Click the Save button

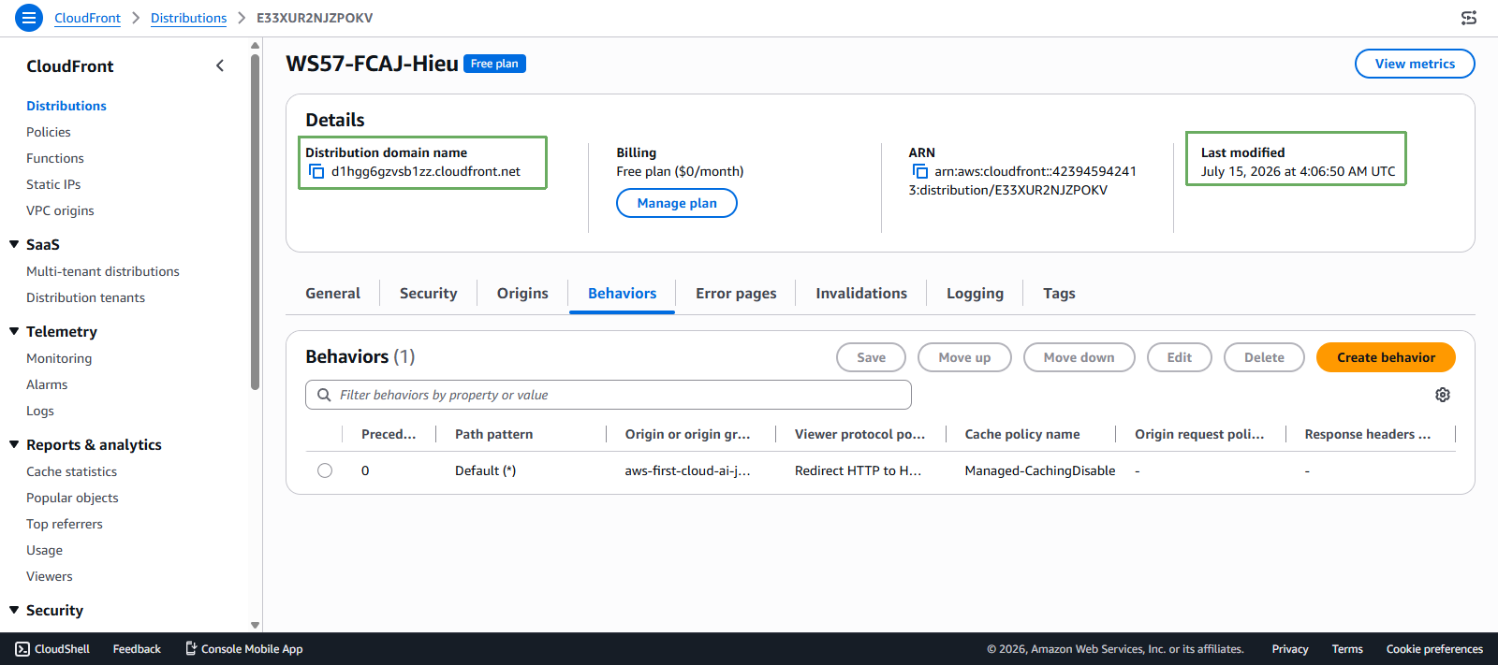pyautogui.click(x=871, y=357)
